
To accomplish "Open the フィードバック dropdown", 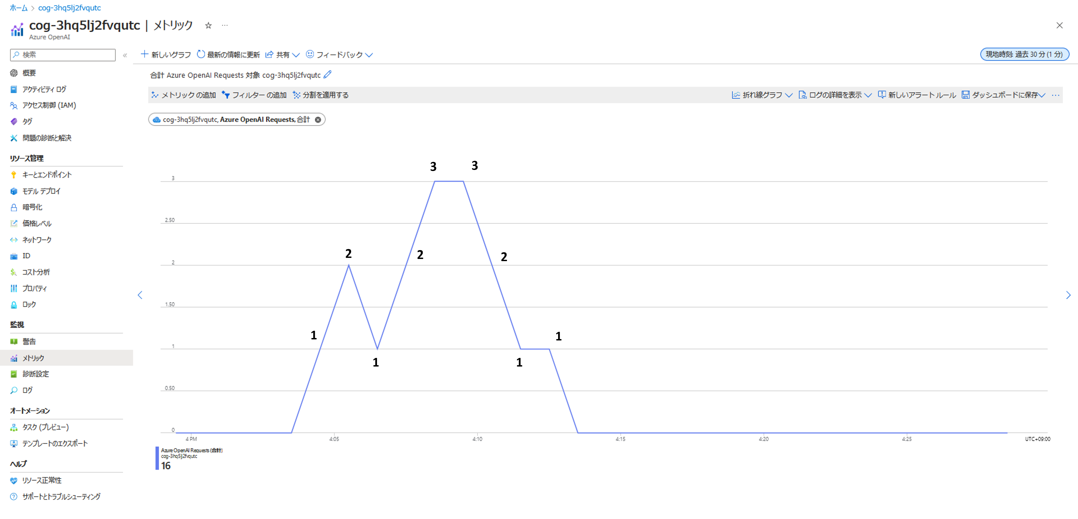I will pyautogui.click(x=339, y=55).
